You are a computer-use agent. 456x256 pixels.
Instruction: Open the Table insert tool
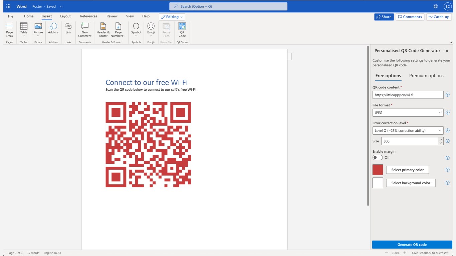24,30
